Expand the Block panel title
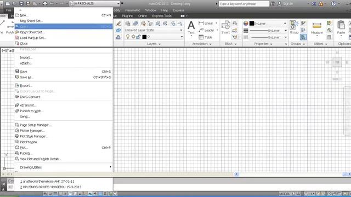351x197 pixels. pyautogui.click(x=230, y=44)
